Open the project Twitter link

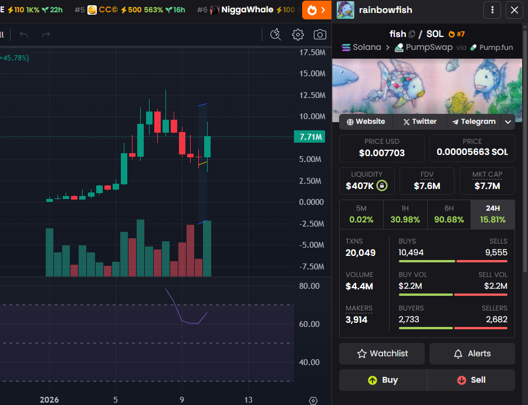pos(419,122)
